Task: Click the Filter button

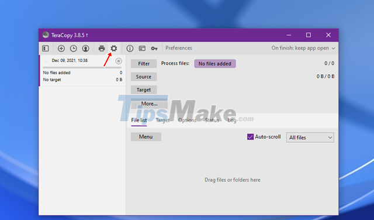Action: (144, 64)
